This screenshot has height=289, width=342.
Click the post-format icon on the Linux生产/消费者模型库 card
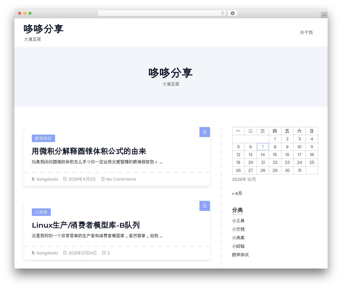(205, 206)
